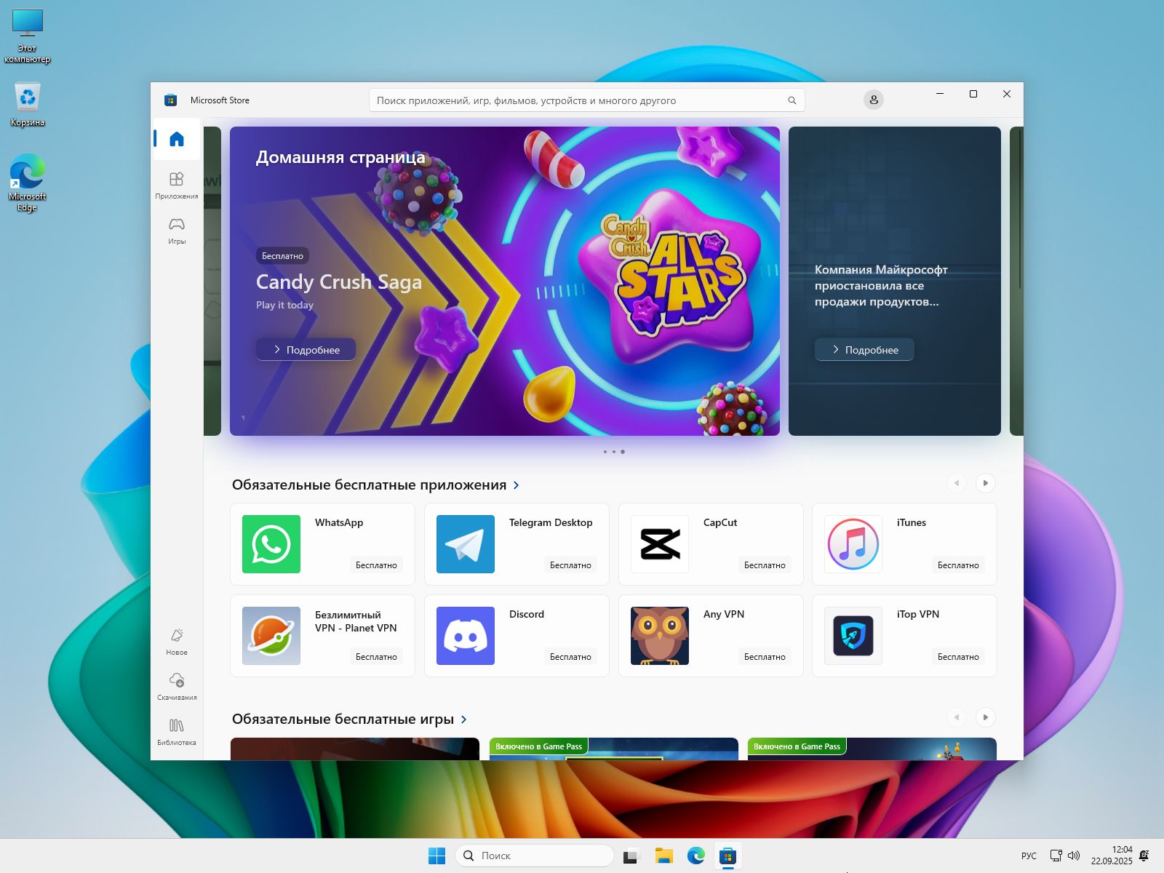Click Microsoft Store taskbar icon
The image size is (1164, 873).
[x=727, y=856]
